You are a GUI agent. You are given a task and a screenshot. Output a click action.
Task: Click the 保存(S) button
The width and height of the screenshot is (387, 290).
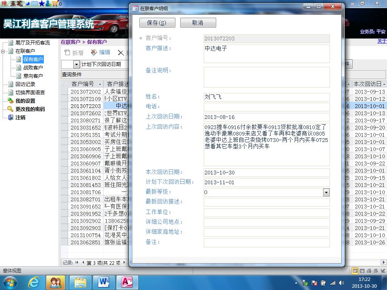157,23
